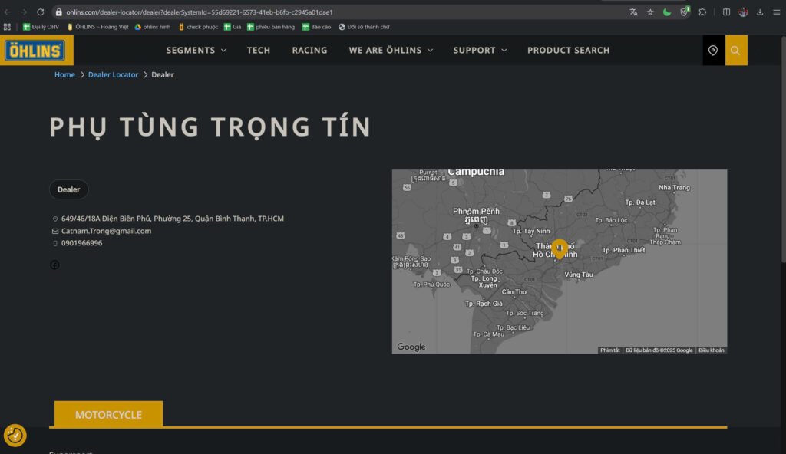The height and width of the screenshot is (454, 786).
Task: Open the dealer's Facebook page icon
Action: click(54, 265)
